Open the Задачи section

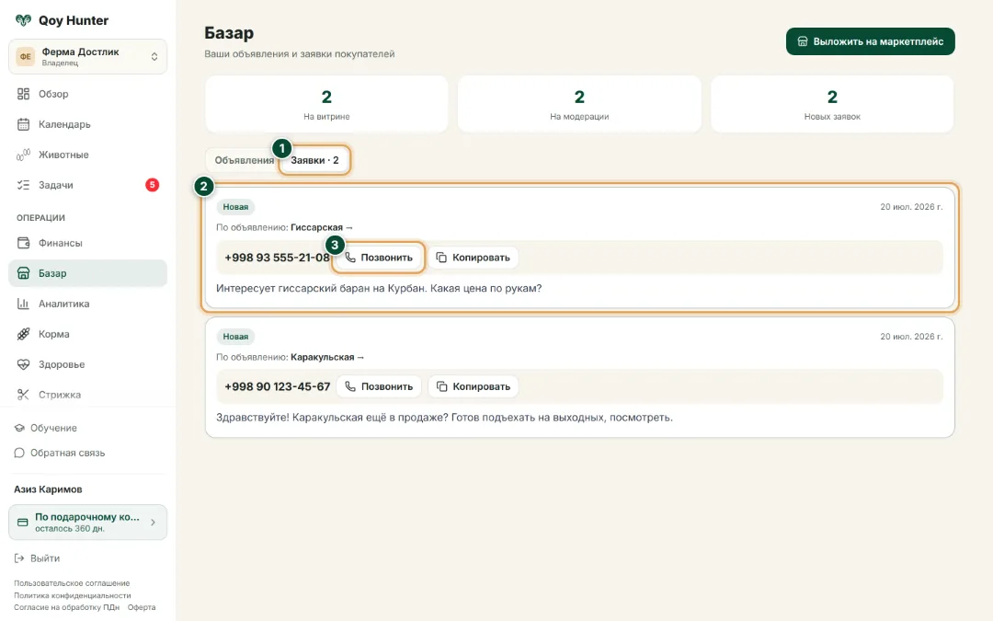87,185
